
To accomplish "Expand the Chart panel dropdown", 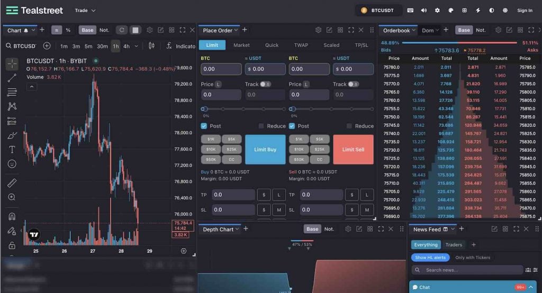I will [x=33, y=30].
